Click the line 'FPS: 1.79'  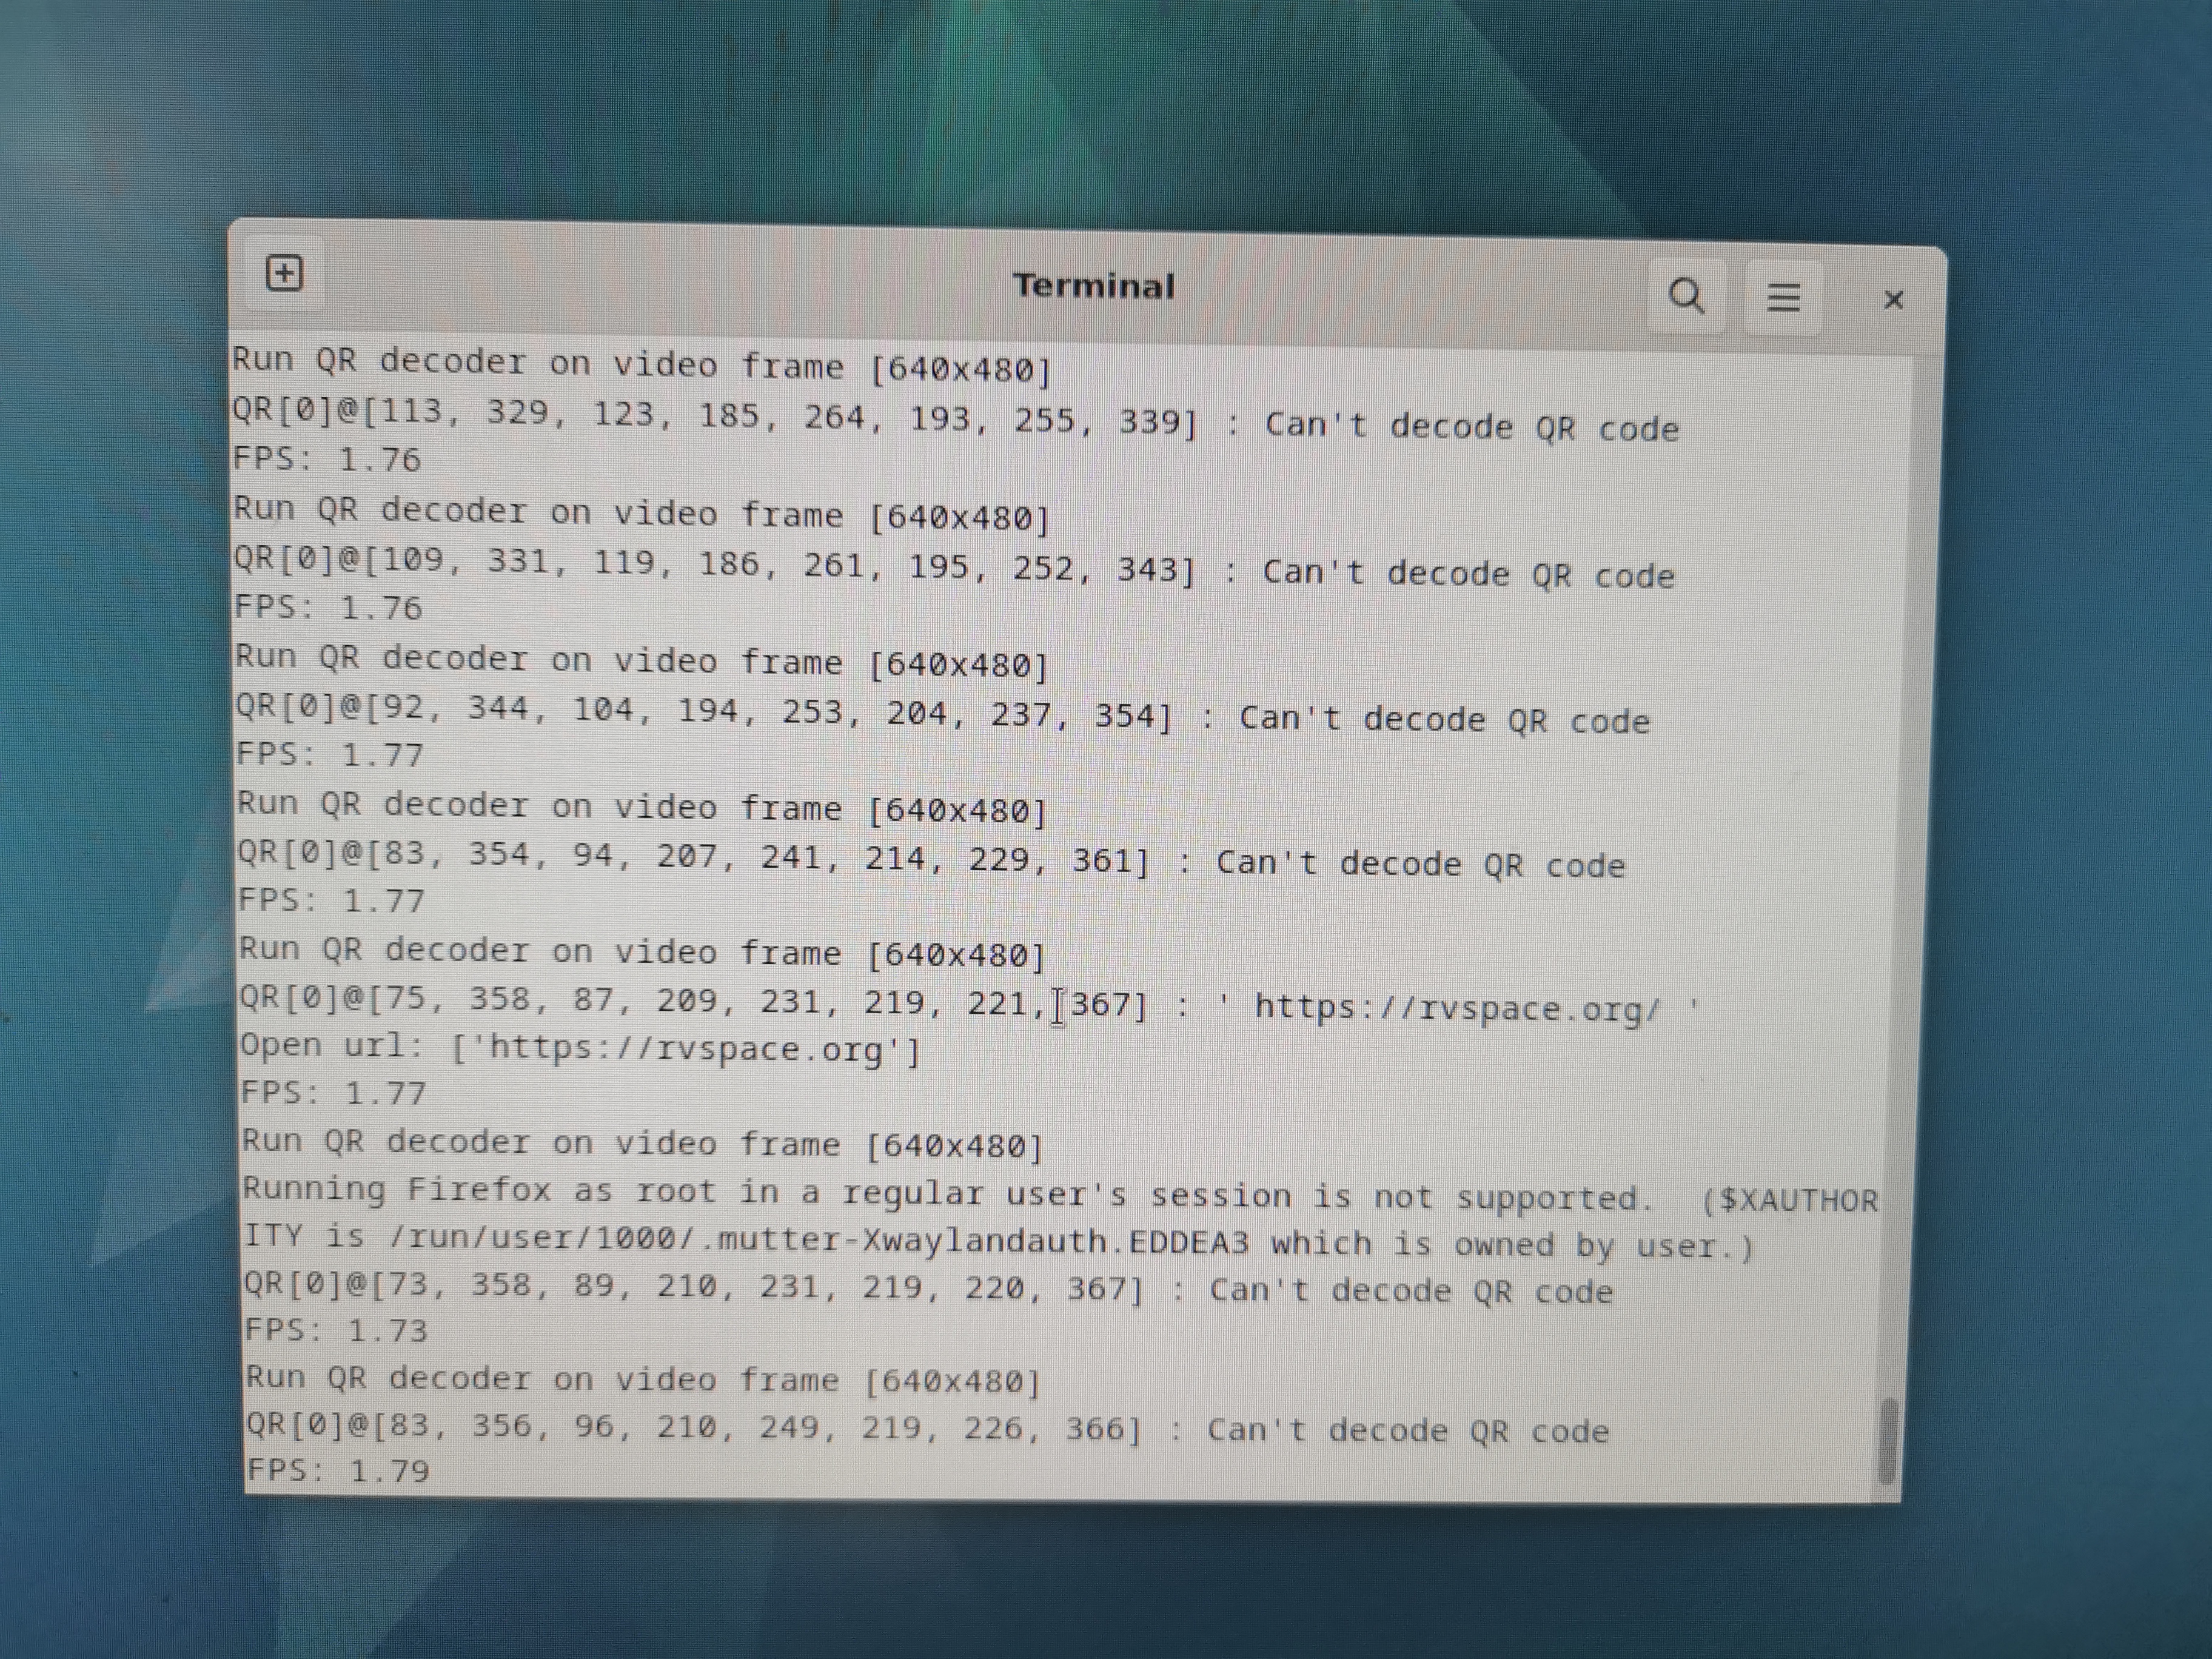tap(338, 1470)
